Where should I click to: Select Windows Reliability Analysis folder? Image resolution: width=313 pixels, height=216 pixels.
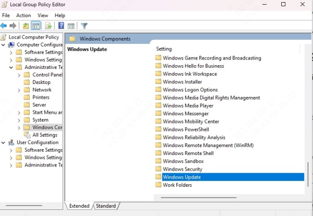[x=194, y=137]
